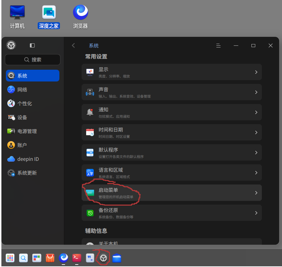
Task: Open the terminal icon in the dock
Action: [77, 258]
